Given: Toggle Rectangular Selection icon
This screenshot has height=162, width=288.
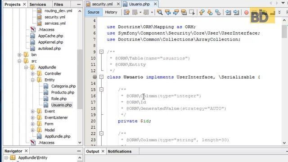Looking at the screenshot, I should click(x=192, y=12).
